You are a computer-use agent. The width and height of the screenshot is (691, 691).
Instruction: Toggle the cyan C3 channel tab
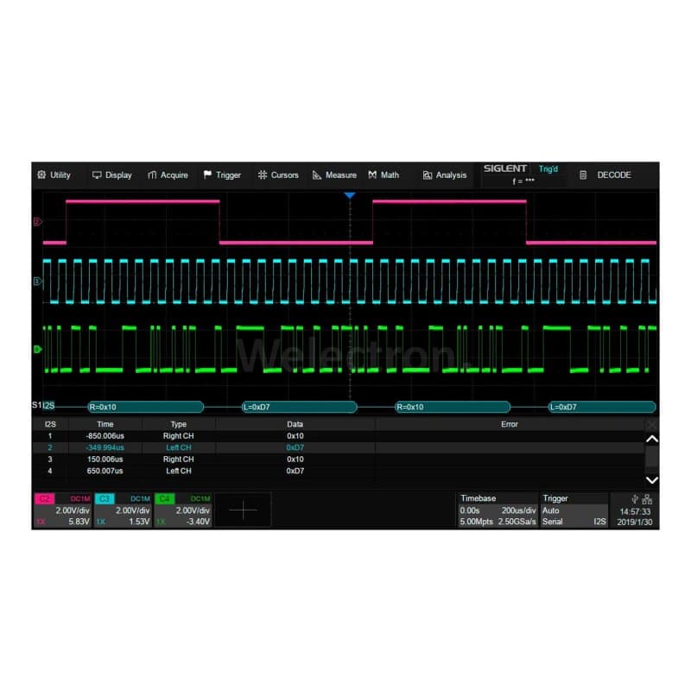click(x=105, y=498)
